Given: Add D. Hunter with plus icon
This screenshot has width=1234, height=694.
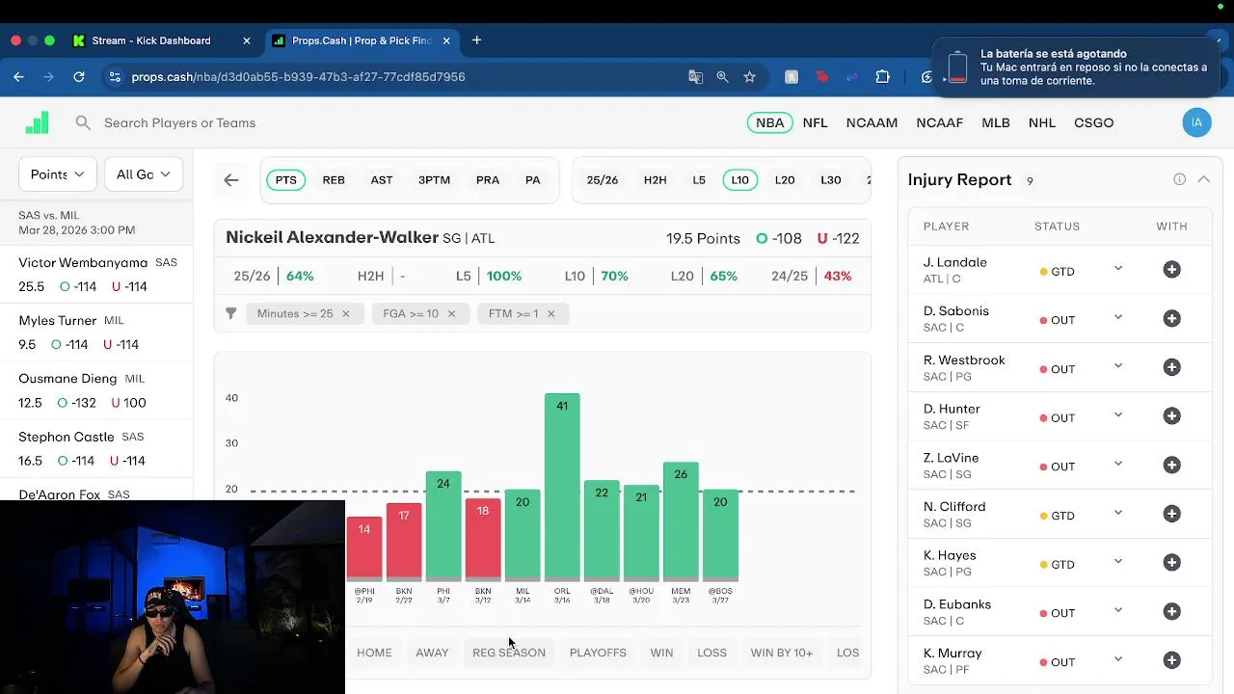Looking at the screenshot, I should 1171,416.
